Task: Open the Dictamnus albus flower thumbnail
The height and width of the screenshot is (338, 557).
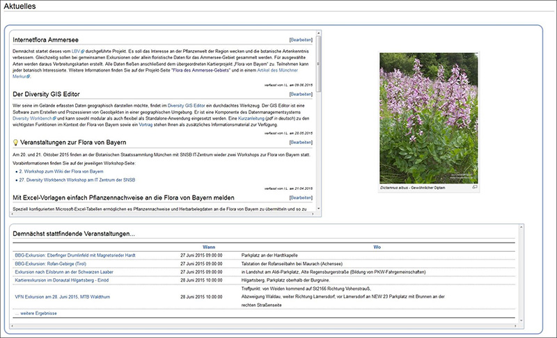Action: pyautogui.click(x=429, y=118)
